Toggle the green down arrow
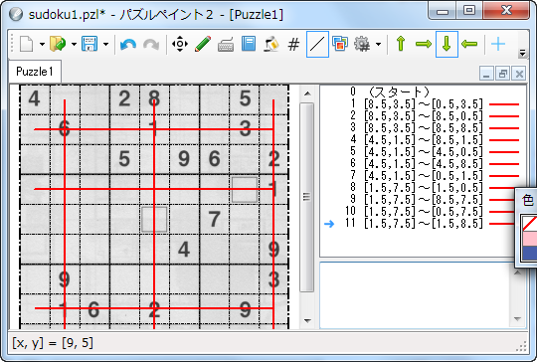 point(447,44)
